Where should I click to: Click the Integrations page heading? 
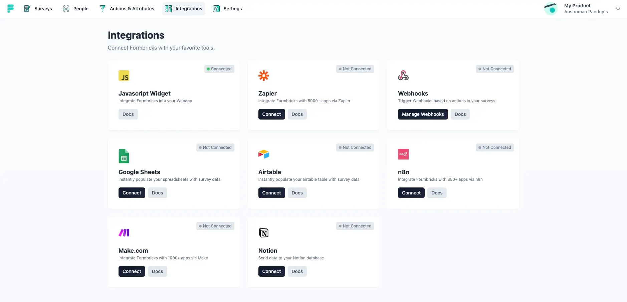point(136,35)
